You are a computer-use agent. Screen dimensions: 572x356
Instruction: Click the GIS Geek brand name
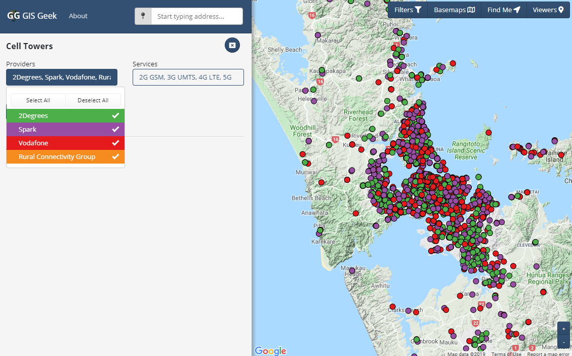tap(40, 16)
